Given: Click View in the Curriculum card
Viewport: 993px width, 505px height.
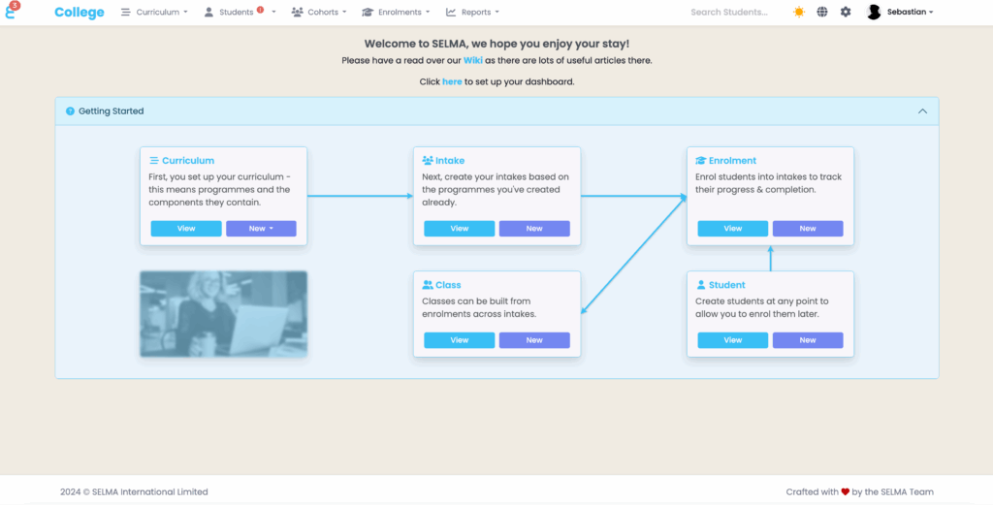Looking at the screenshot, I should coord(186,229).
